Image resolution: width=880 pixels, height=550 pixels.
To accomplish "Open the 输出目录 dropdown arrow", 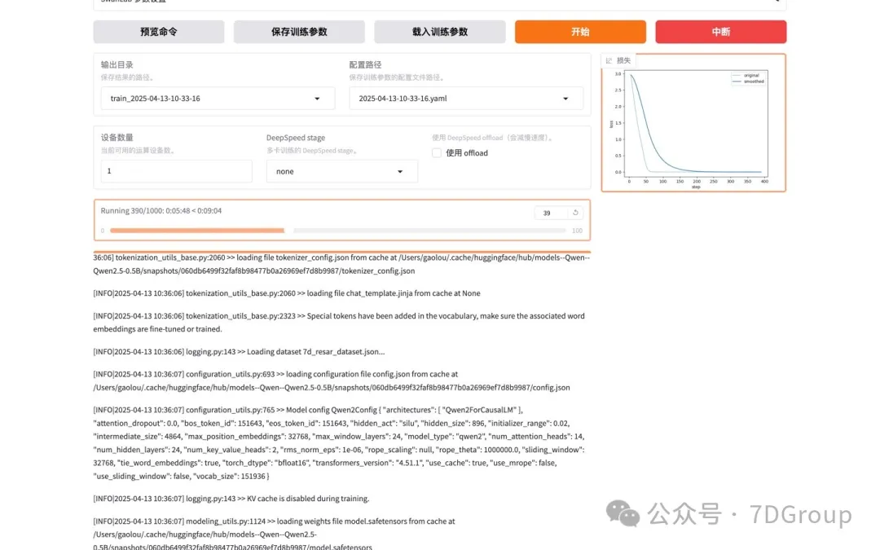I will pyautogui.click(x=317, y=99).
